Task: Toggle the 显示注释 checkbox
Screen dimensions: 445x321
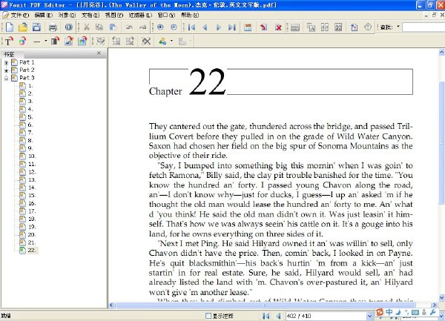Action: pyautogui.click(x=208, y=316)
